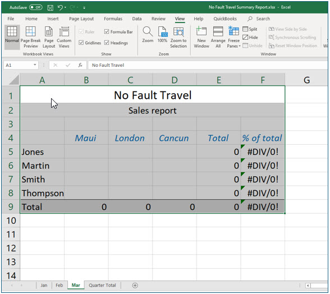Select the % of total header cell
Image resolution: width=330 pixels, height=294 pixels.
click(x=263, y=138)
